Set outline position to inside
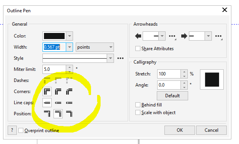 tap(69, 114)
